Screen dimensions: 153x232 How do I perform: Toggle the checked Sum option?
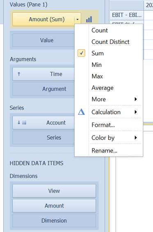[81, 53]
